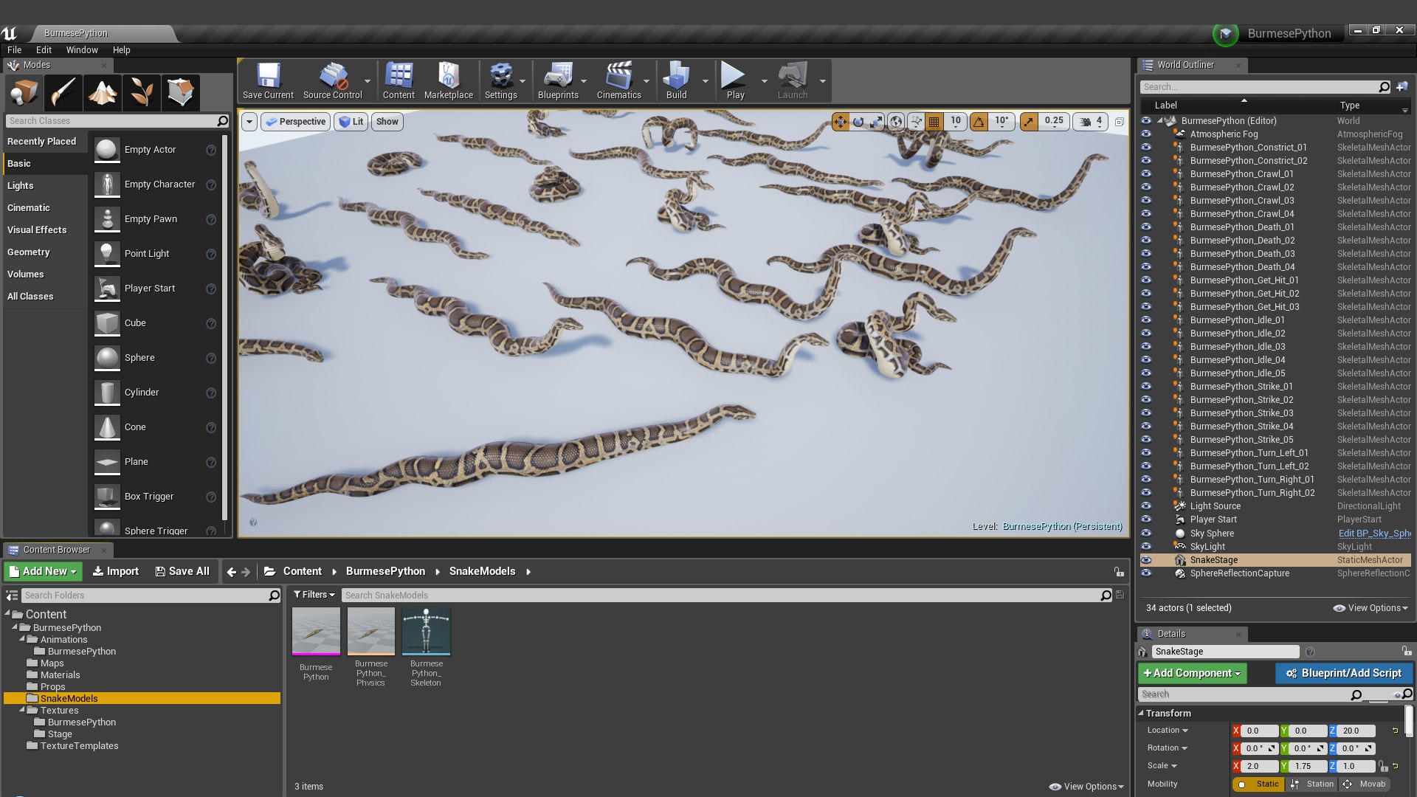Open Play options dropdown arrow

click(764, 81)
